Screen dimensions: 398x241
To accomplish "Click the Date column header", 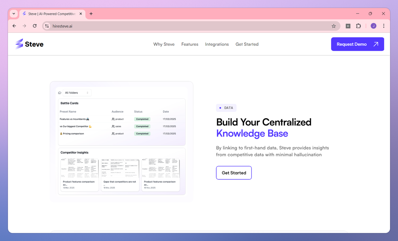I will [166, 112].
